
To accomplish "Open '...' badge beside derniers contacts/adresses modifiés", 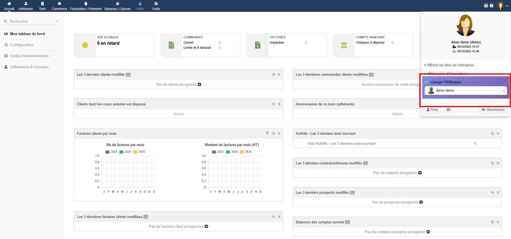I will [x=366, y=163].
